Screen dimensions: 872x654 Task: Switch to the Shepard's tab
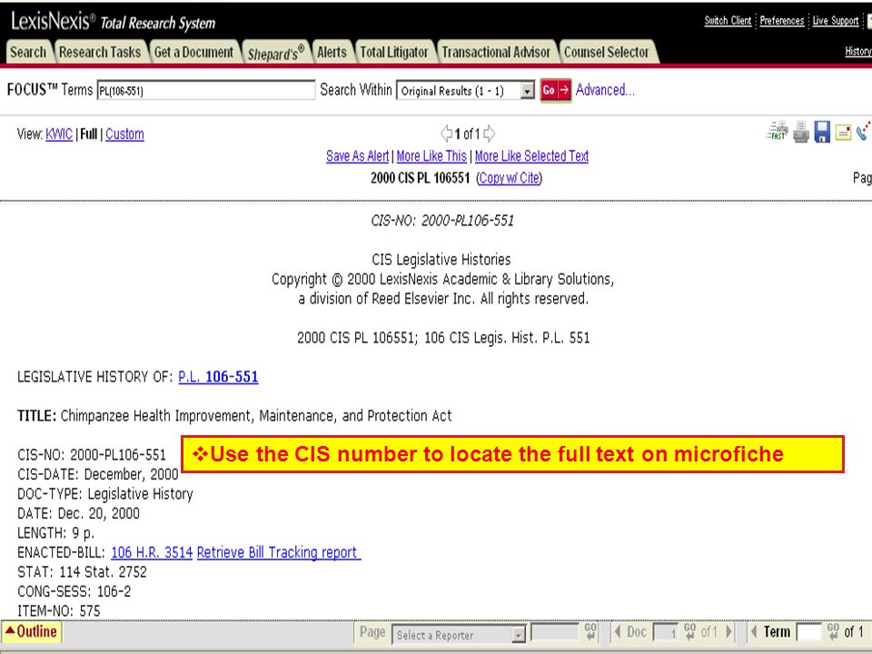[276, 53]
